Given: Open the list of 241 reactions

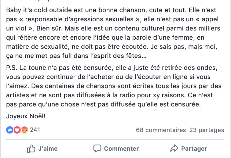Looking at the screenshot, I should coord(35,130).
